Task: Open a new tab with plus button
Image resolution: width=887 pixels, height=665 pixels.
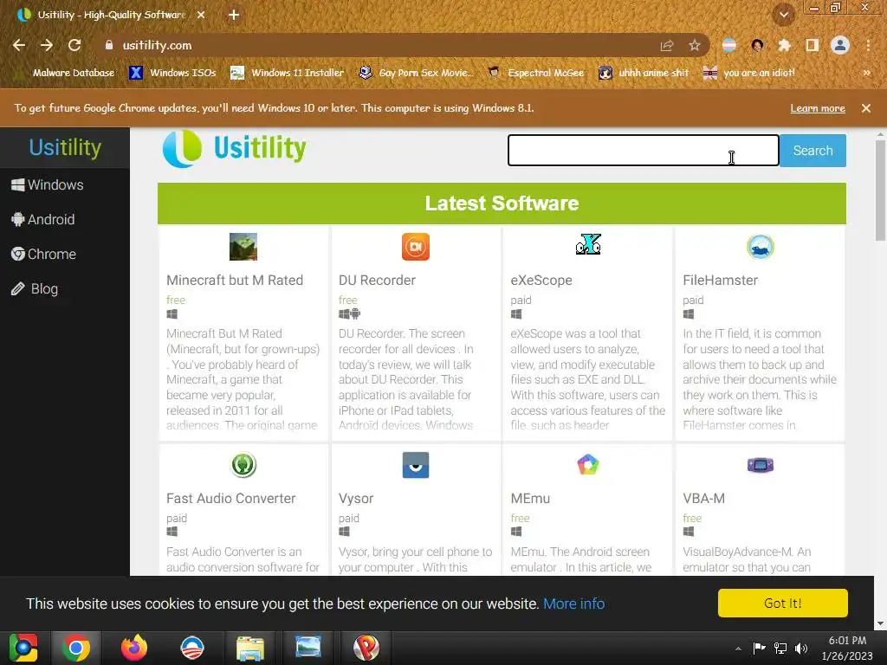Action: [234, 15]
